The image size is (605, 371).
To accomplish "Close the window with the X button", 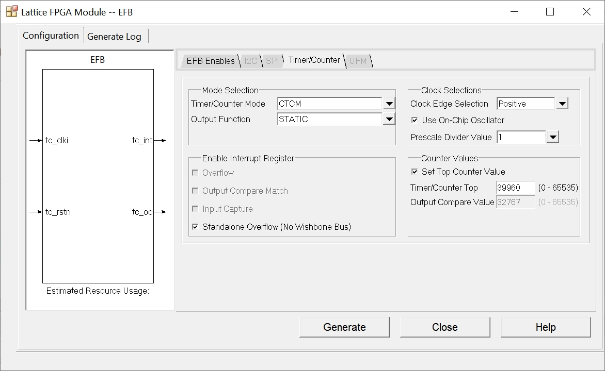I will [586, 12].
